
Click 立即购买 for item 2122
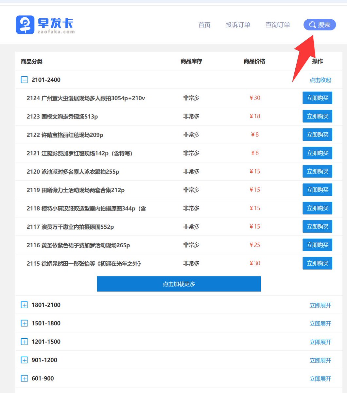click(x=317, y=135)
